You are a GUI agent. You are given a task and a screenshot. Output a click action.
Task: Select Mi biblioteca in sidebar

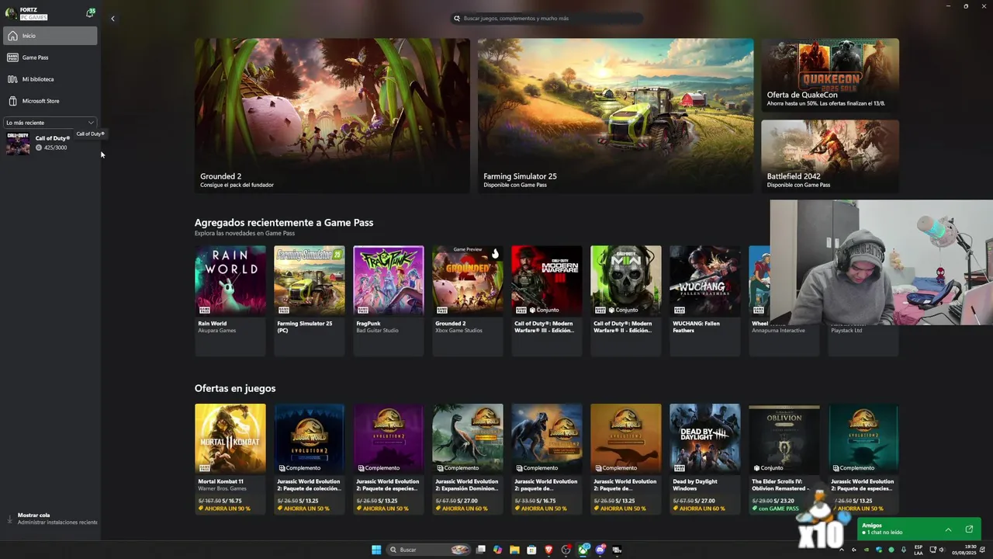tap(50, 79)
